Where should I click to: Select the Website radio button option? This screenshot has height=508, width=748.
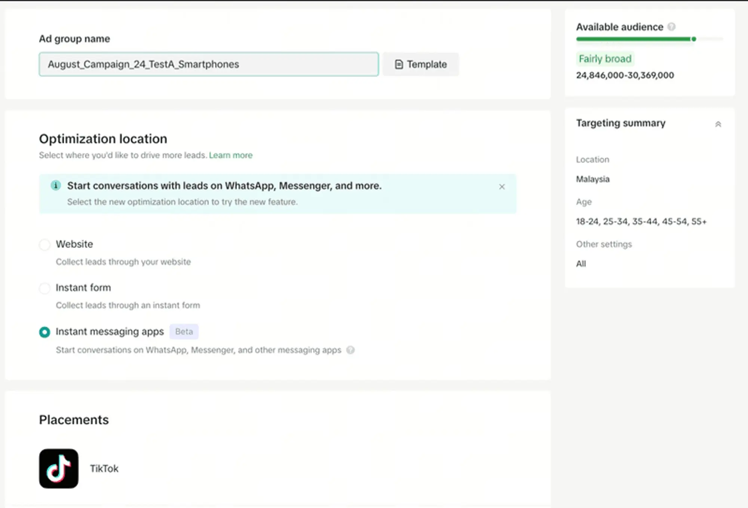44,244
